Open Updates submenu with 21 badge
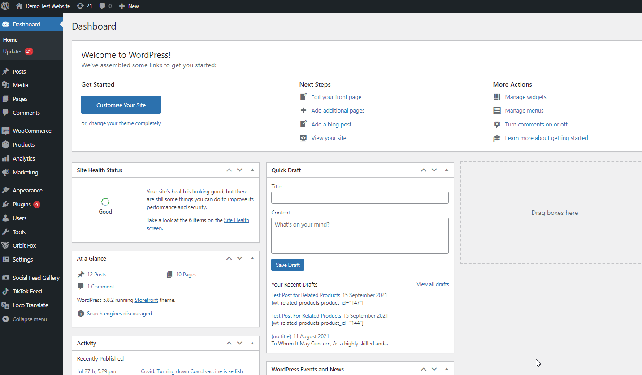642x375 pixels. point(18,52)
